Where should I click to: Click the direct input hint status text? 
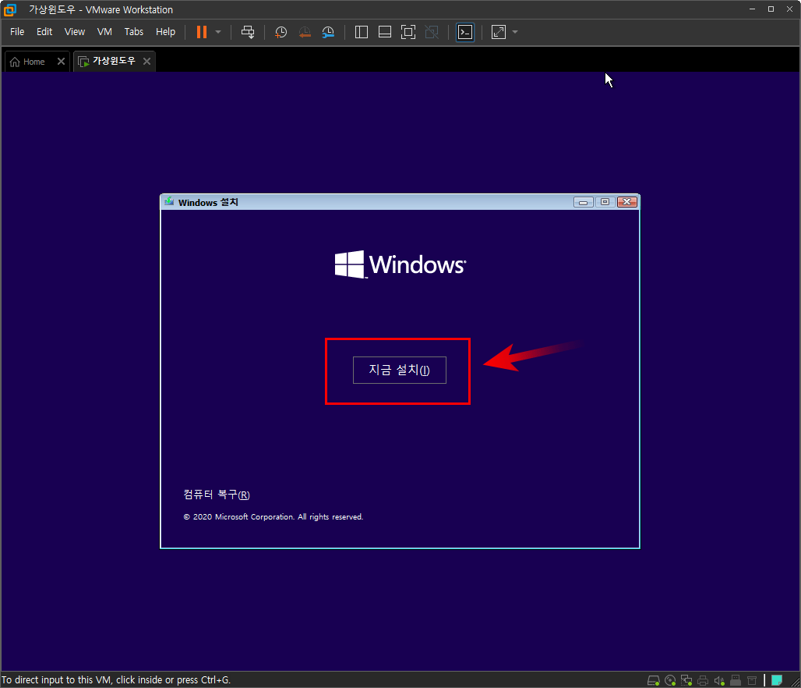(116, 680)
